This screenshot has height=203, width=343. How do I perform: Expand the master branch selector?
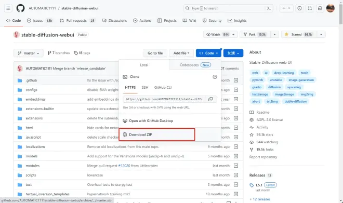[x=29, y=53]
